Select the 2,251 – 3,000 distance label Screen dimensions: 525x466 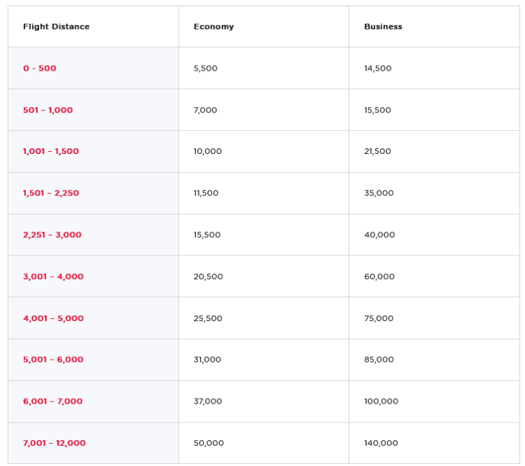52,235
